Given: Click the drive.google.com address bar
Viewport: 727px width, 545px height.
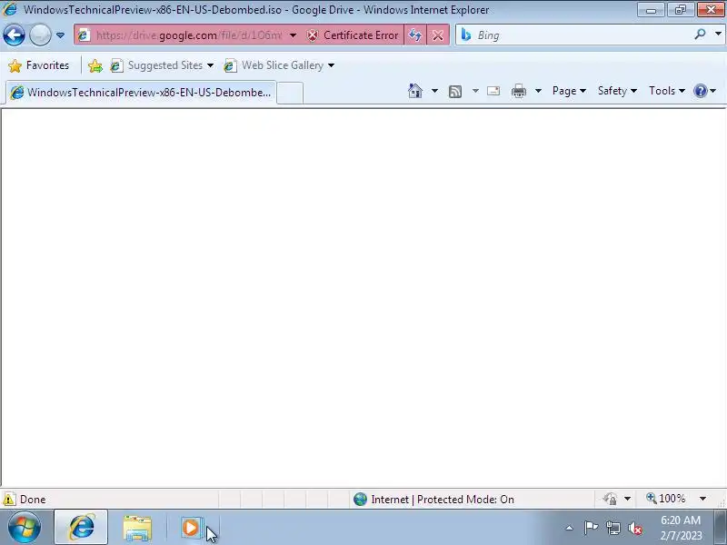Looking at the screenshot, I should tap(188, 35).
